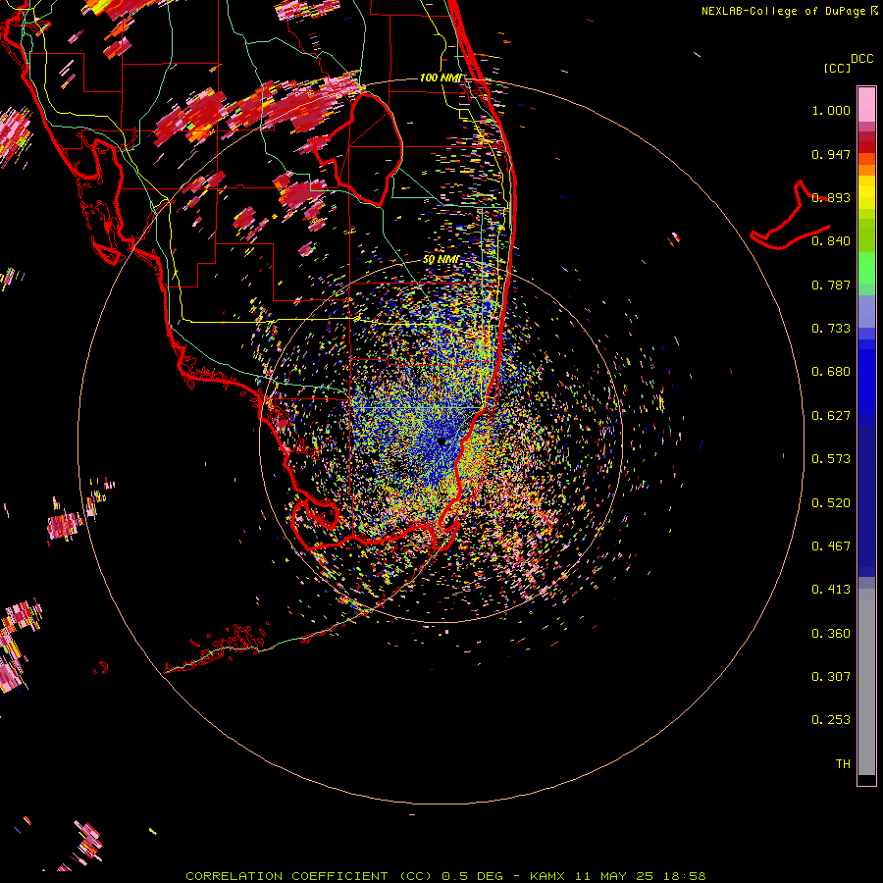Select the 0.840 scale value
Screen dimensions: 883x883
pyautogui.click(x=831, y=241)
